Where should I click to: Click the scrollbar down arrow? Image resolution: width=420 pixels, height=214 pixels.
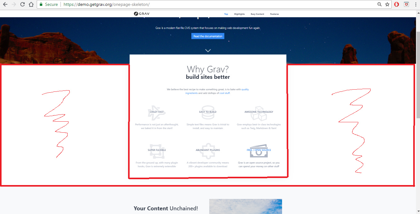pyautogui.click(x=418, y=212)
